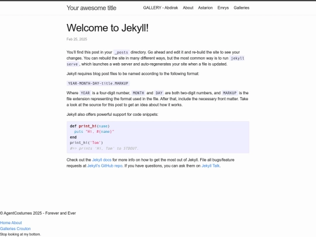Viewport: 316px width, 237px height.
Task: Open the 'Your awesome title' site link
Action: pyautogui.click(x=91, y=8)
